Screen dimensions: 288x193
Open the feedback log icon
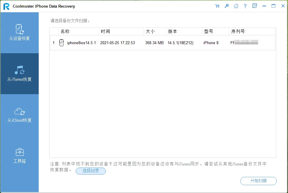click(x=255, y=6)
